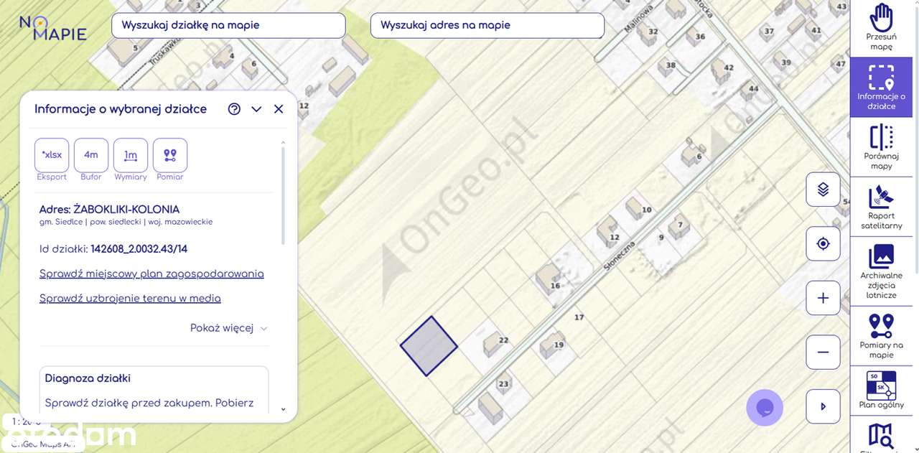This screenshot has width=919, height=453.
Task: Export parcel data to xlsx
Action: [52, 155]
